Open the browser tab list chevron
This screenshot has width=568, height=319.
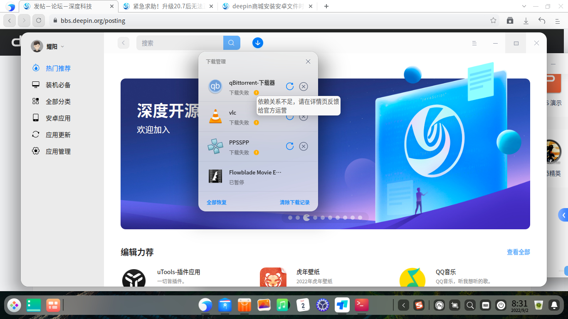pyautogui.click(x=524, y=6)
